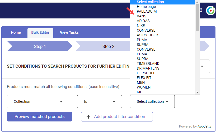216x132 pixels.
Task: Select WOMEN collection option
Action: pyautogui.click(x=163, y=87)
